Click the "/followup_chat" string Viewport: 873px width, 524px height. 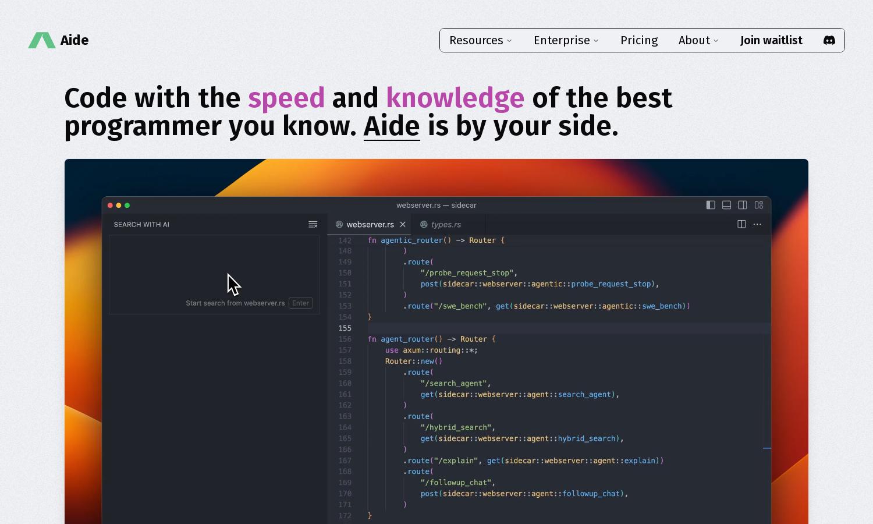456,483
